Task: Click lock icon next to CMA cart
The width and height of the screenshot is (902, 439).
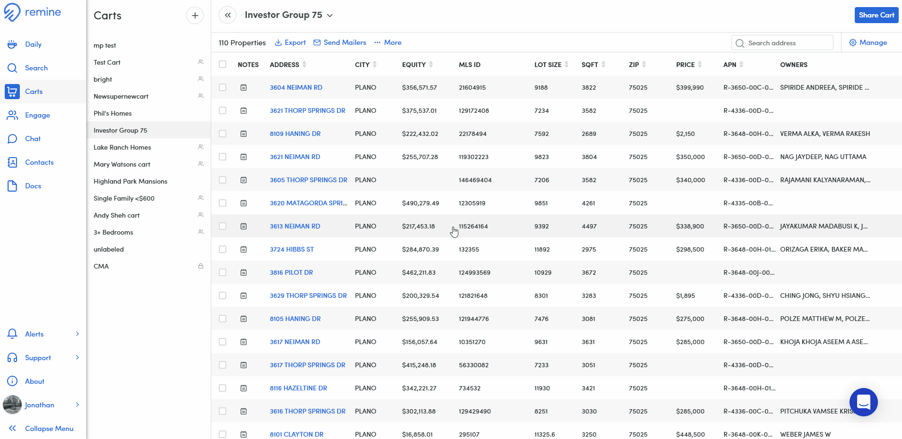Action: [x=201, y=266]
